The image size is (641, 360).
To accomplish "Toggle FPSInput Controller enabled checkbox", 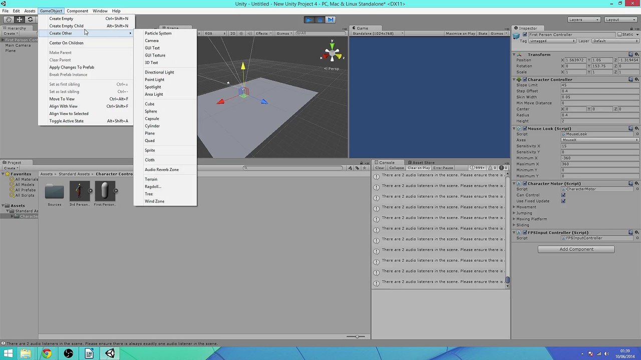I will (525, 232).
